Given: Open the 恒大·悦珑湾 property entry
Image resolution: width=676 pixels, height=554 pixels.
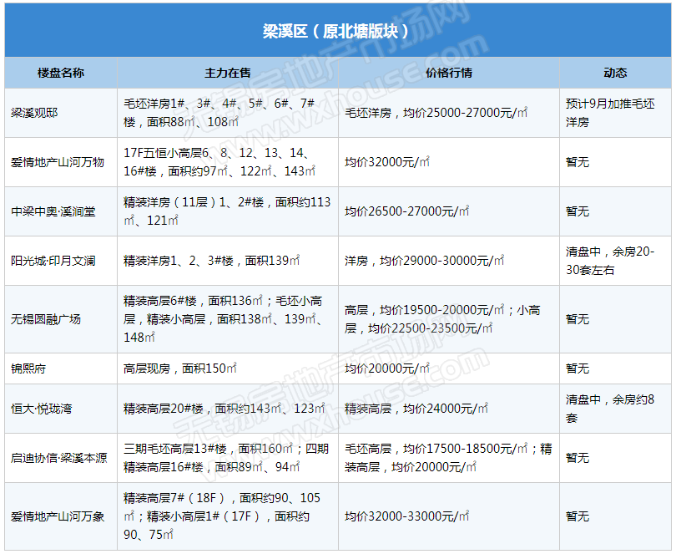Looking at the screenshot, I should pyautogui.click(x=42, y=409).
